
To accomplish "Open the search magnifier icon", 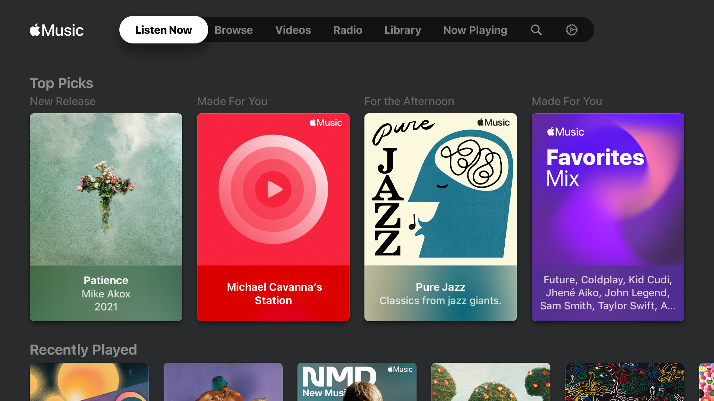I will tap(536, 30).
